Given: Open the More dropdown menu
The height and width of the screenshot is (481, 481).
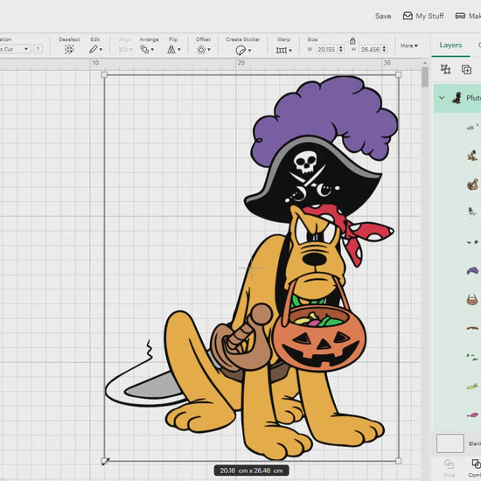Looking at the screenshot, I should pos(409,45).
